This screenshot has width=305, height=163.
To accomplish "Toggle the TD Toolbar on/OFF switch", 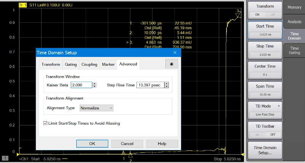I will tap(265, 135).
